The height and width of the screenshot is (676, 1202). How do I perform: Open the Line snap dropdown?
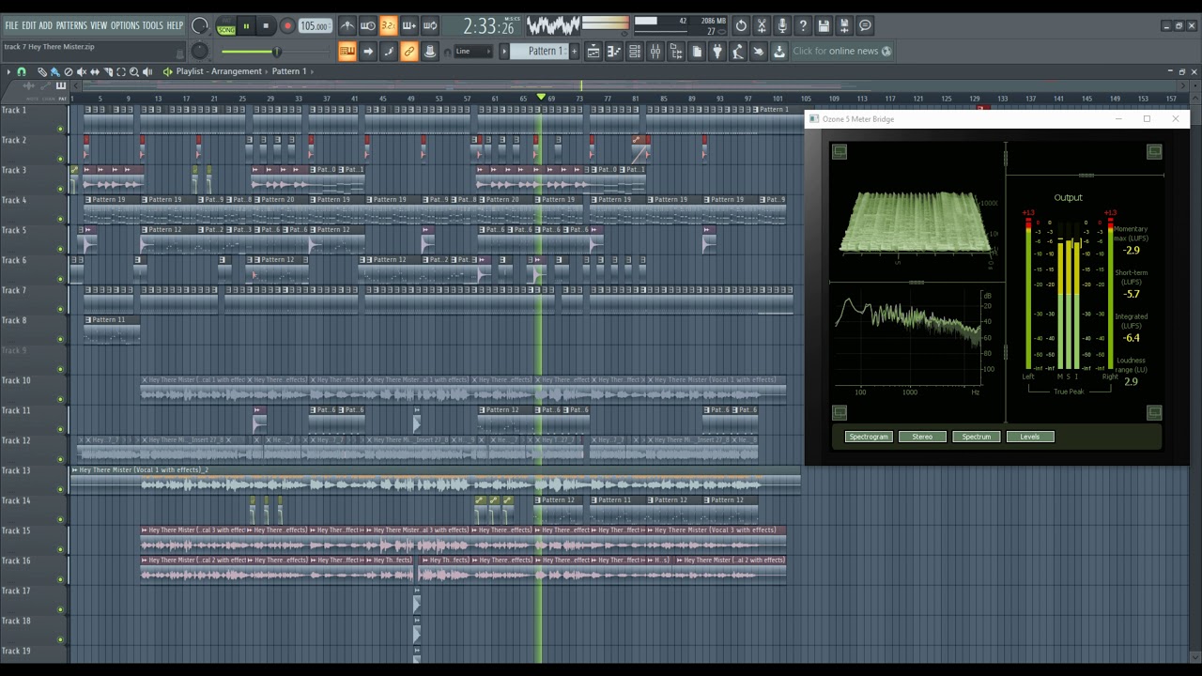(x=472, y=52)
